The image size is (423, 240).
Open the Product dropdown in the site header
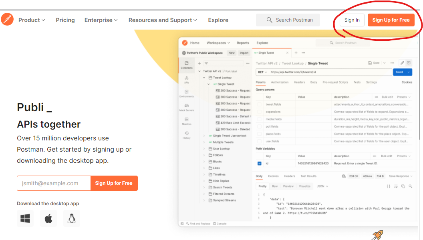click(x=32, y=20)
